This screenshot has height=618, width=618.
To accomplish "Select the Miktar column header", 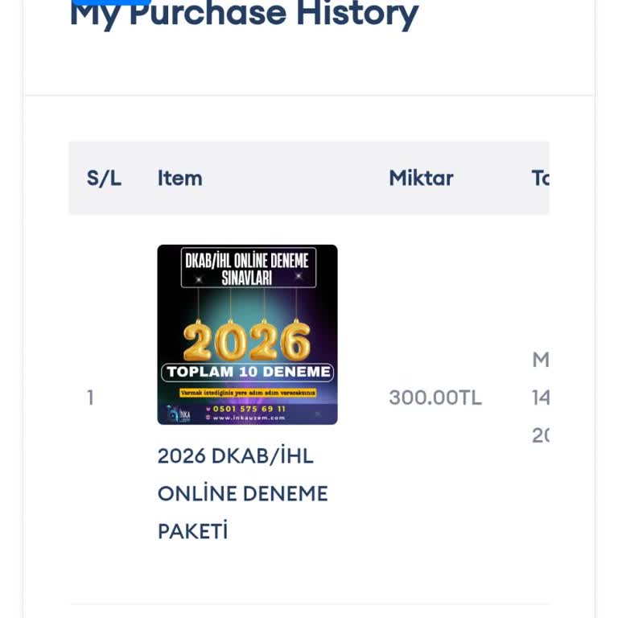I will pyautogui.click(x=421, y=178).
